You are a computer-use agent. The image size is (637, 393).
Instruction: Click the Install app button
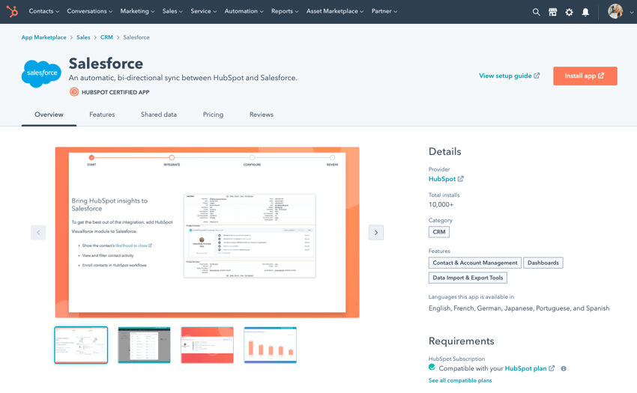pyautogui.click(x=585, y=76)
